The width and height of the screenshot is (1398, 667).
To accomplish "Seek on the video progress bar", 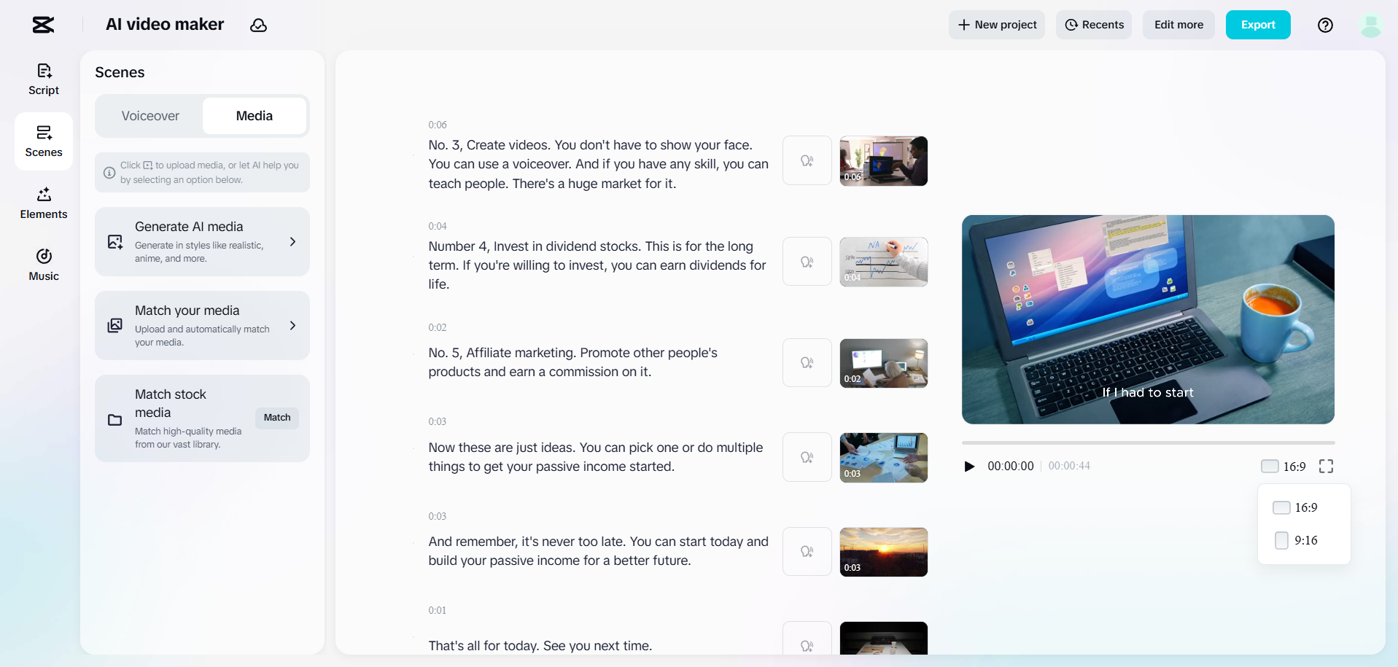I will tap(1148, 442).
